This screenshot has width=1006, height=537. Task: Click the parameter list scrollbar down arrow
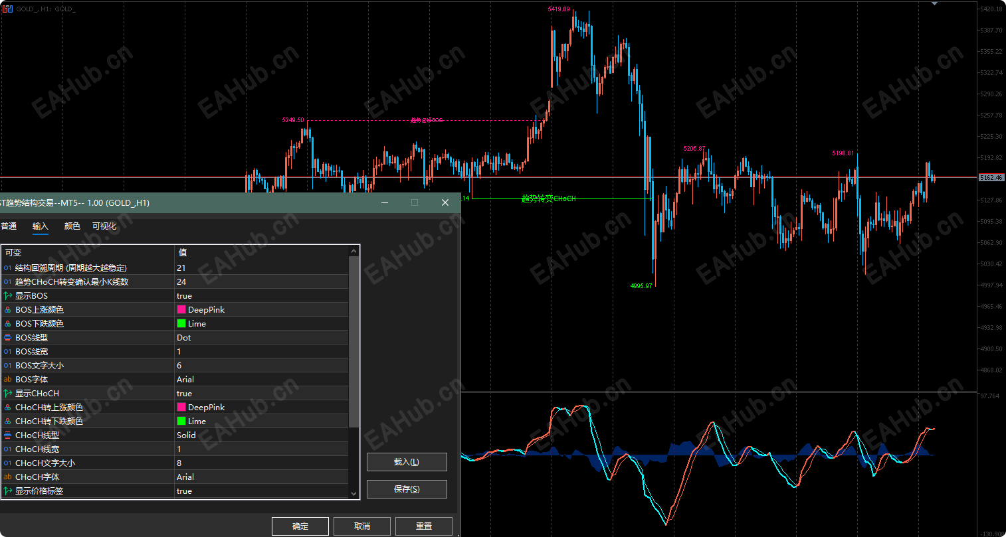click(x=353, y=494)
